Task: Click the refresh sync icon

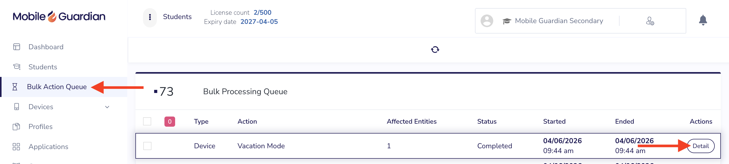Action: [435, 50]
